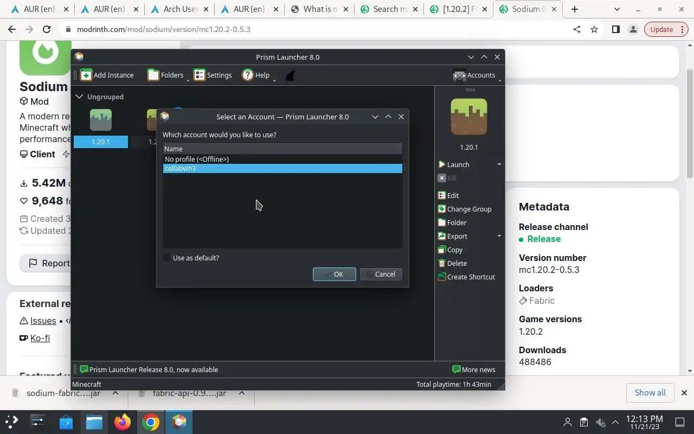Switch to the first AUR (en) tab
The image size is (694, 434).
[40, 9]
